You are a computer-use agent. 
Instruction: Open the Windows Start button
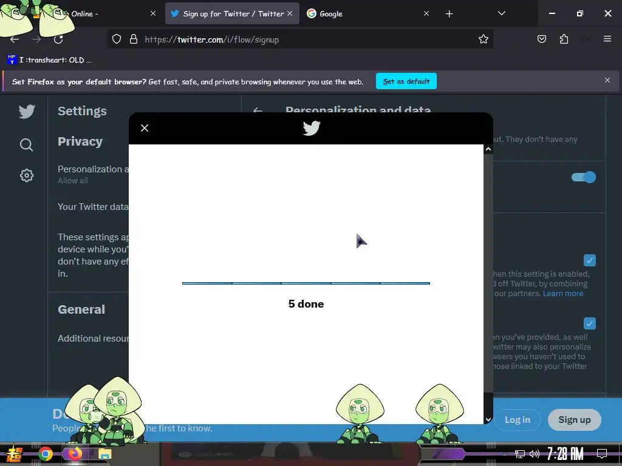pyautogui.click(x=14, y=454)
